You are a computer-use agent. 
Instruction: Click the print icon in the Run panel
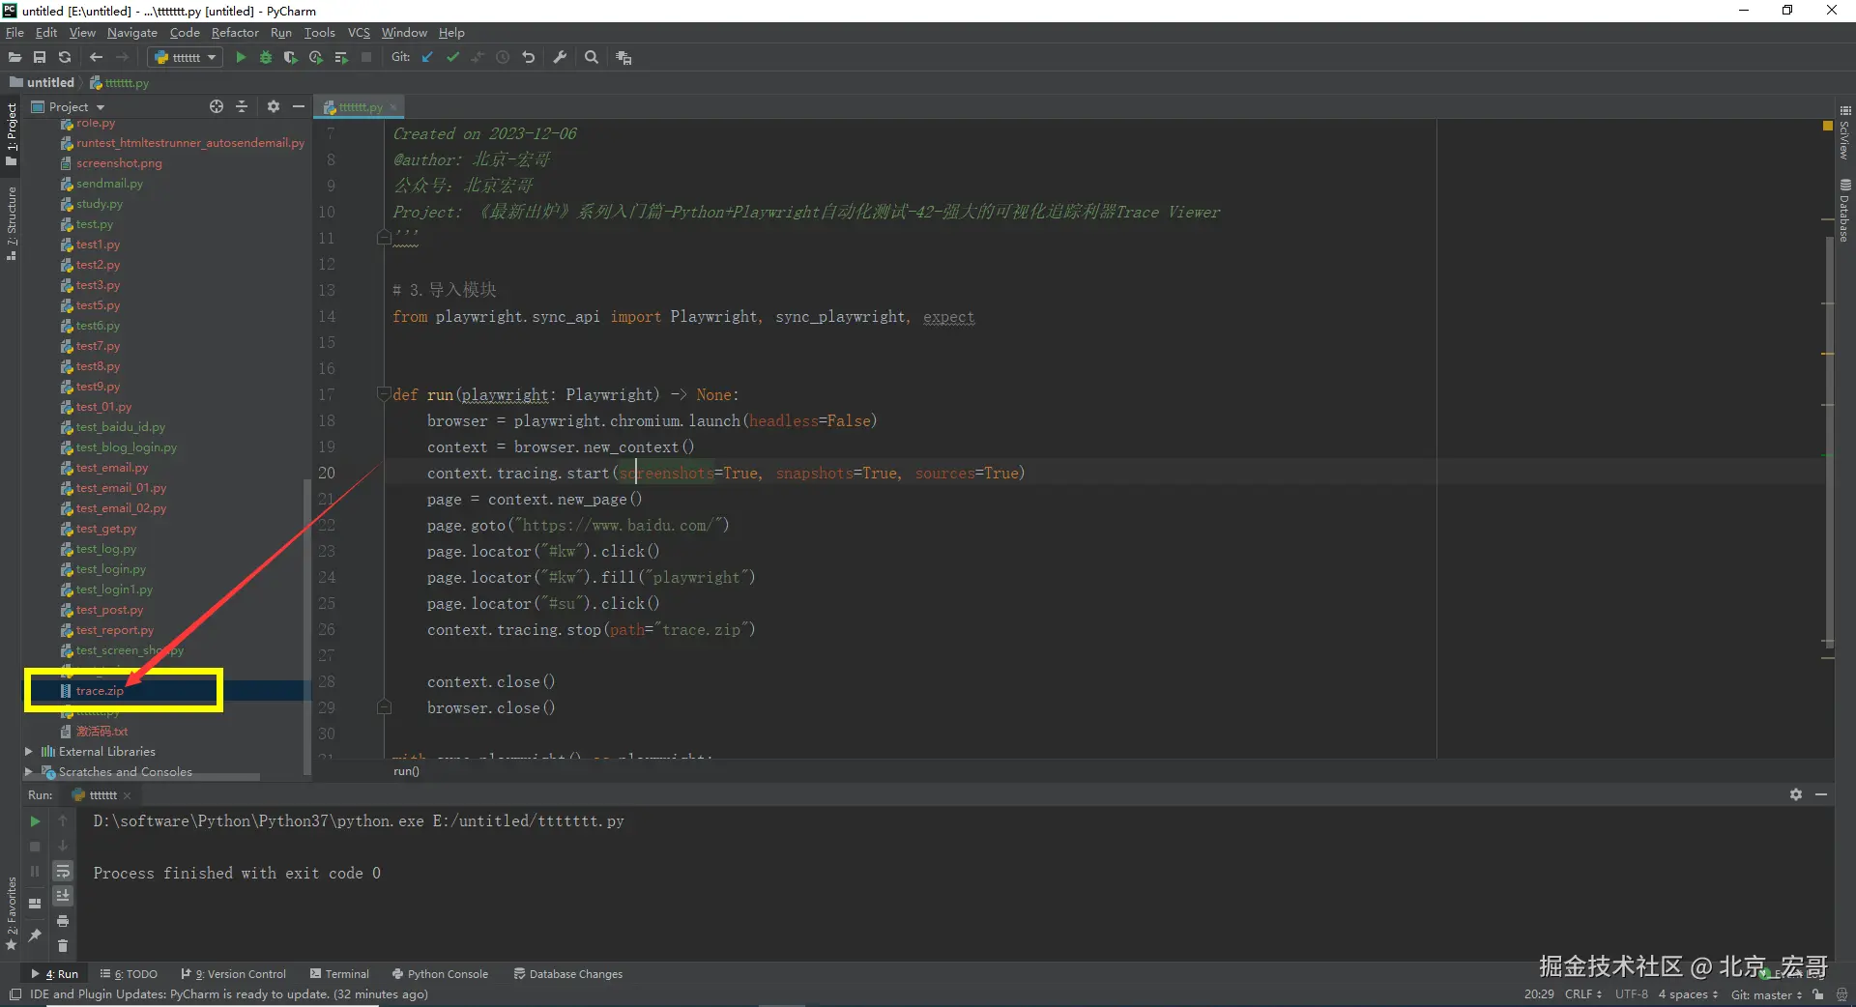pos(63,921)
